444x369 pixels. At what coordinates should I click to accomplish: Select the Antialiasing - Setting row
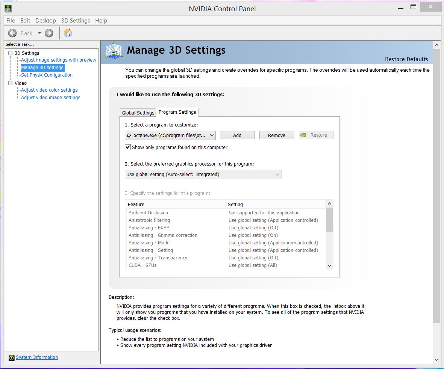[x=226, y=250]
